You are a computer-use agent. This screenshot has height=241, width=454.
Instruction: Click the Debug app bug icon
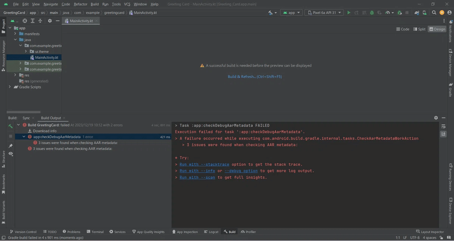[372, 12]
